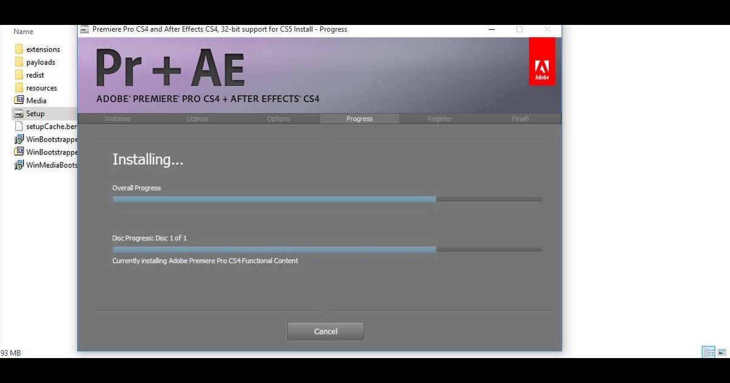This screenshot has width=730, height=383.
Task: Click the Media file icon
Action: pos(19,100)
